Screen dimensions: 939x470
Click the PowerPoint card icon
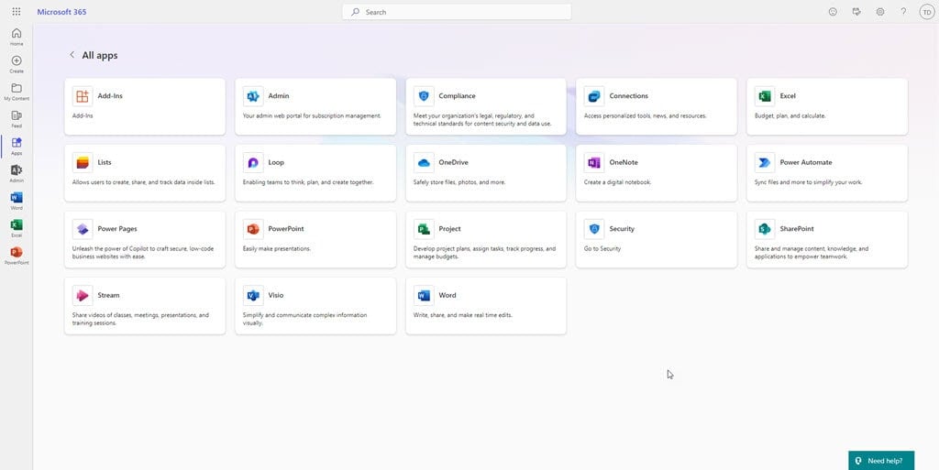click(253, 229)
